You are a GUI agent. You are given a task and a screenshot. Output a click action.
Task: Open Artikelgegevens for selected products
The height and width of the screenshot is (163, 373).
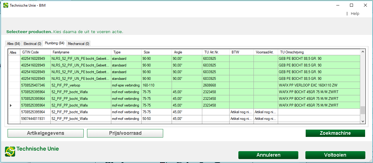click(x=45, y=133)
